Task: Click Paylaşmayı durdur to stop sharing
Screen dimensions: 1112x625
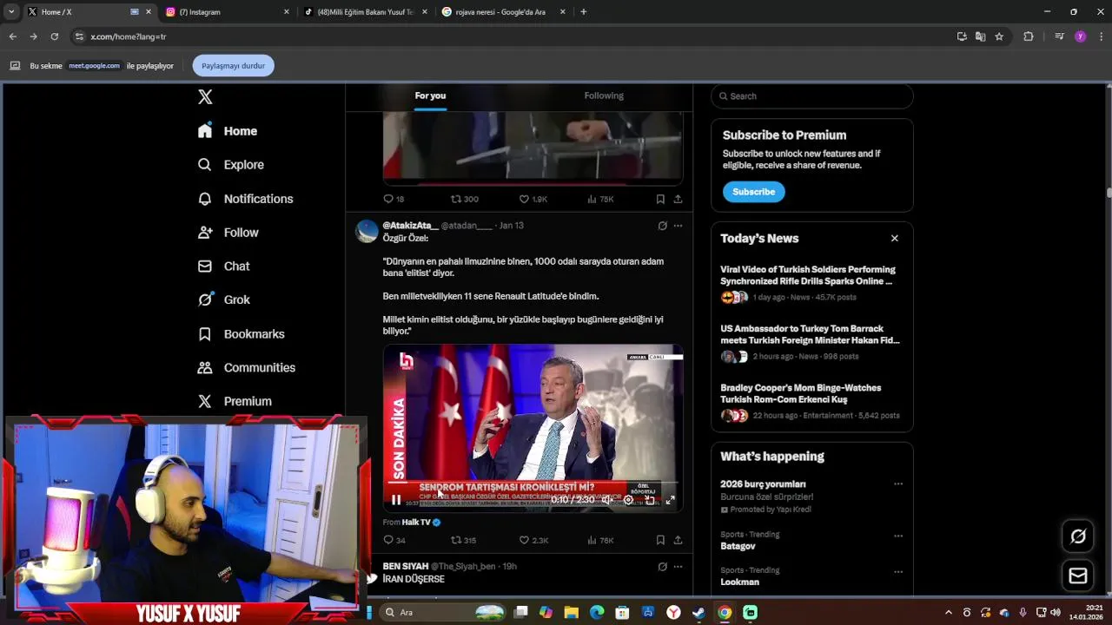Action: pyautogui.click(x=233, y=65)
